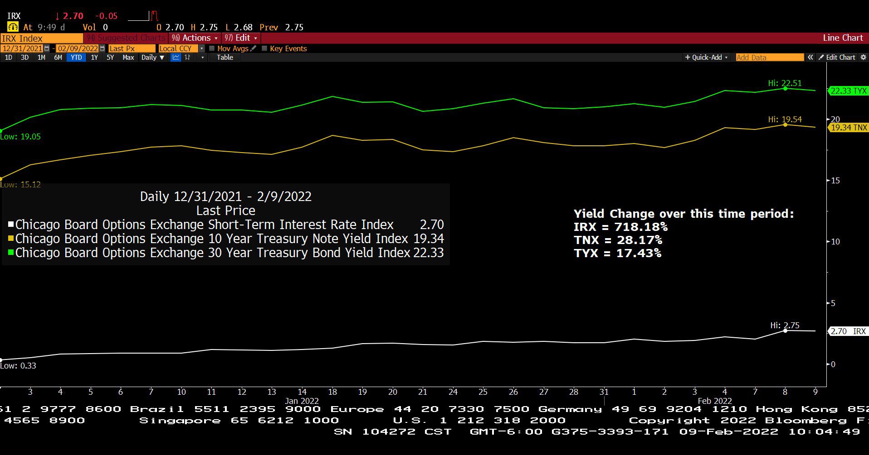Click the IRX = 718.18% annotation

pyautogui.click(x=620, y=227)
